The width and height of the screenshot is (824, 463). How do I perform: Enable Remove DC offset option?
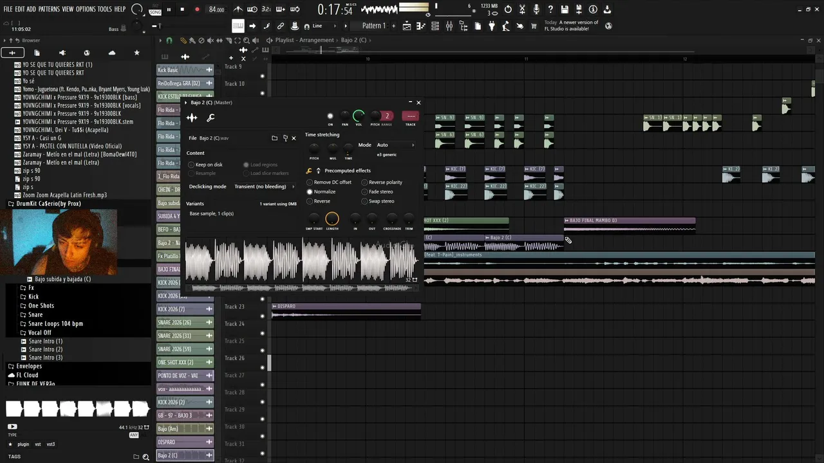[330, 182]
